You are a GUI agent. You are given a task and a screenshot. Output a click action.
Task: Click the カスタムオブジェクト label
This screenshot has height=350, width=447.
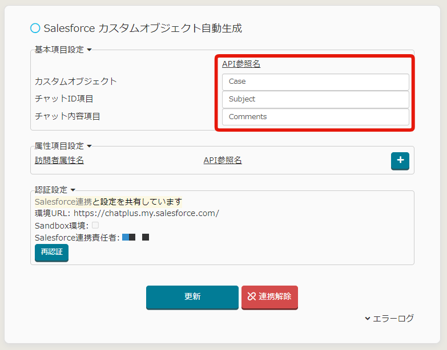(76, 82)
